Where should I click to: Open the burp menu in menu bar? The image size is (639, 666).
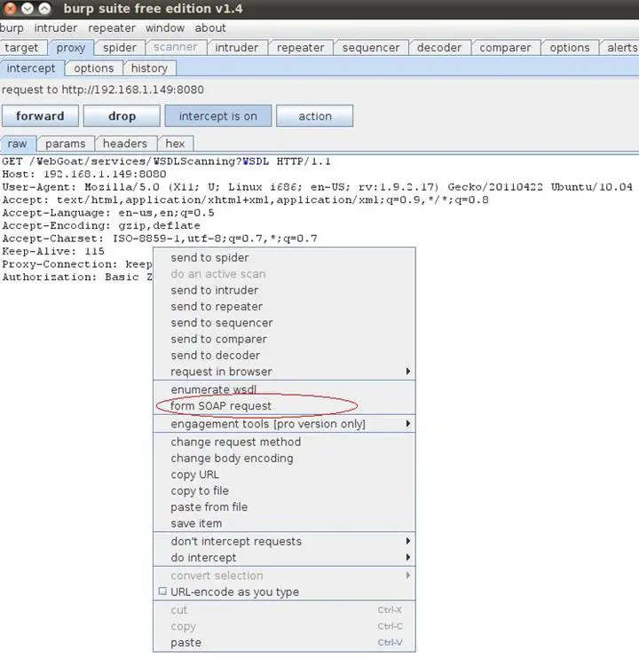tap(12, 27)
